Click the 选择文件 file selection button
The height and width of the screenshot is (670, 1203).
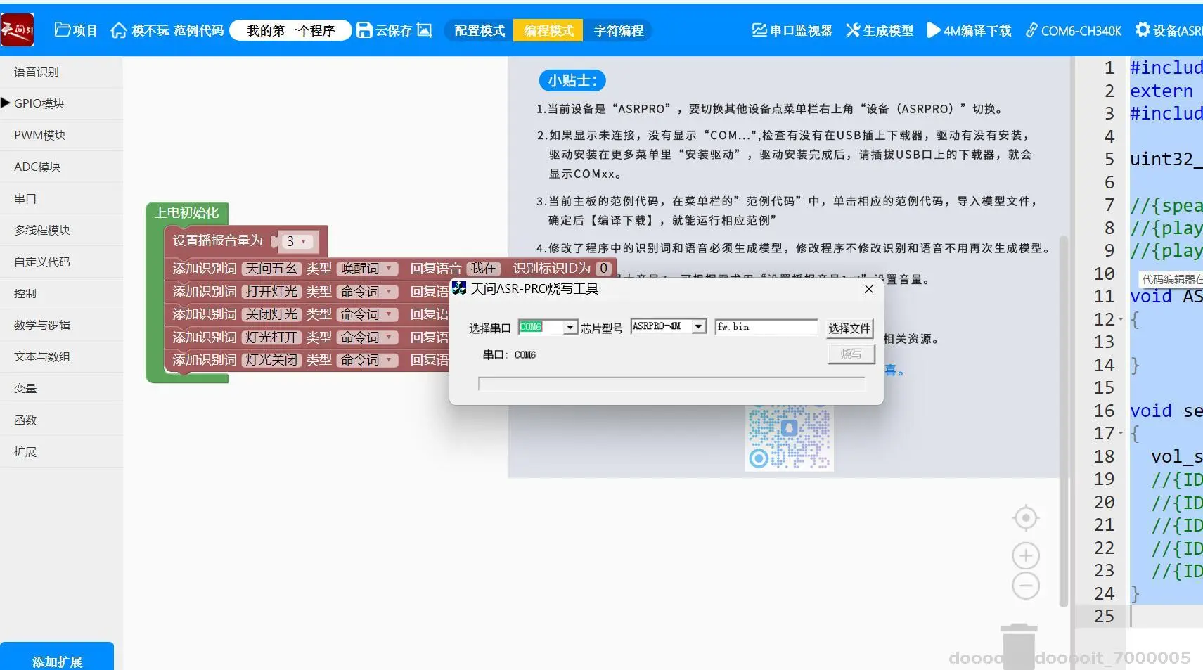[850, 327]
